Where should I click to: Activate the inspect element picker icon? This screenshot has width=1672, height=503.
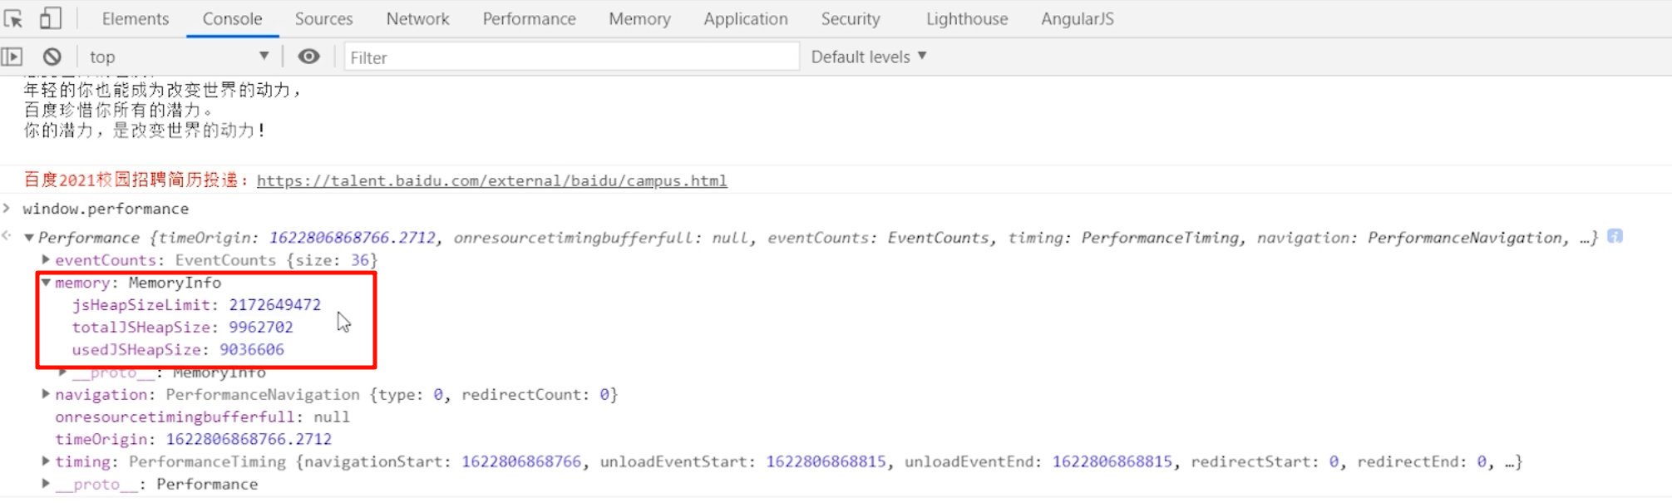coord(14,18)
